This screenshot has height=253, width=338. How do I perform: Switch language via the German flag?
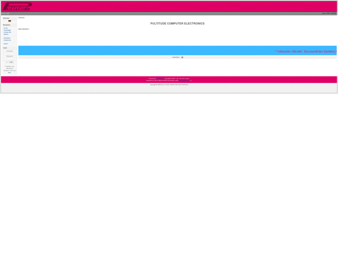point(10,21)
